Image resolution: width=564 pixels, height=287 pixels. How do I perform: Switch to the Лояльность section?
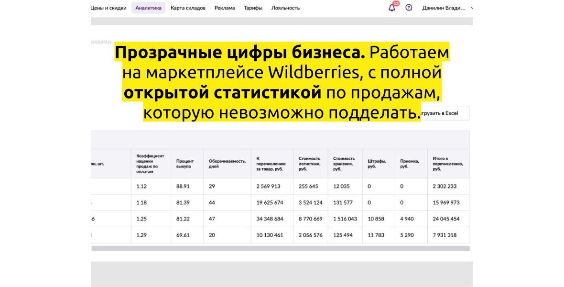tap(285, 8)
